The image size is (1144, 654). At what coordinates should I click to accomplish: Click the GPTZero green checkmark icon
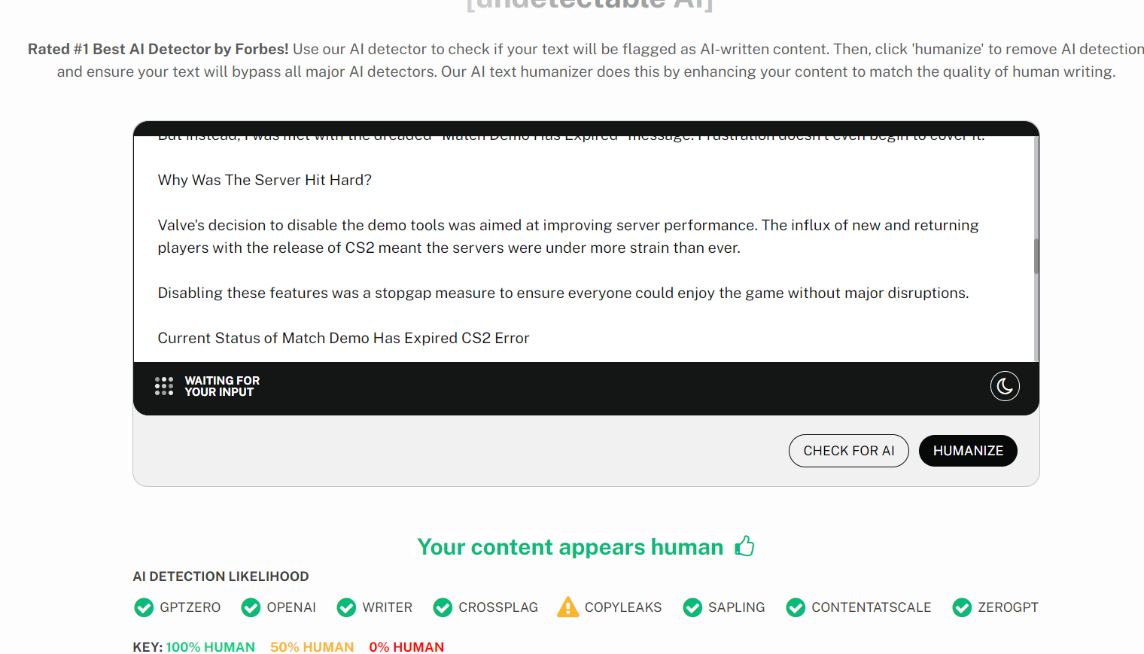[x=144, y=607]
